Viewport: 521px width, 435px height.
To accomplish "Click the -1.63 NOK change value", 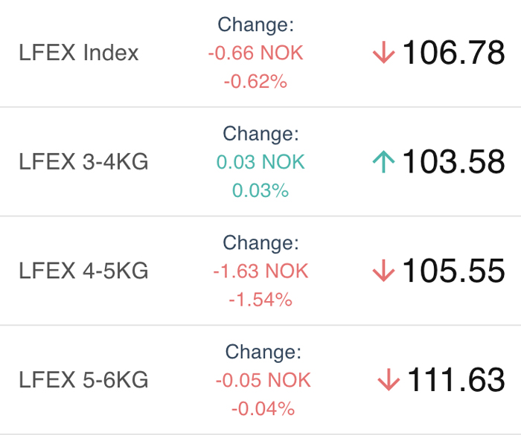I will point(260,271).
